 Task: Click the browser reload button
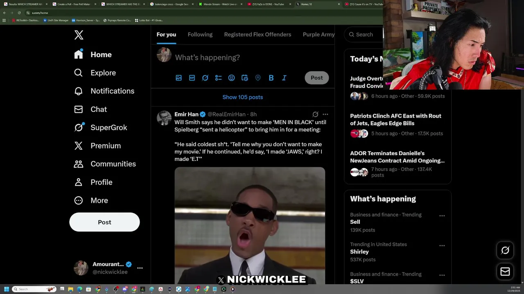(19, 13)
